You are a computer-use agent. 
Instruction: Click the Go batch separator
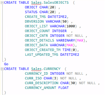[x=6, y=64]
